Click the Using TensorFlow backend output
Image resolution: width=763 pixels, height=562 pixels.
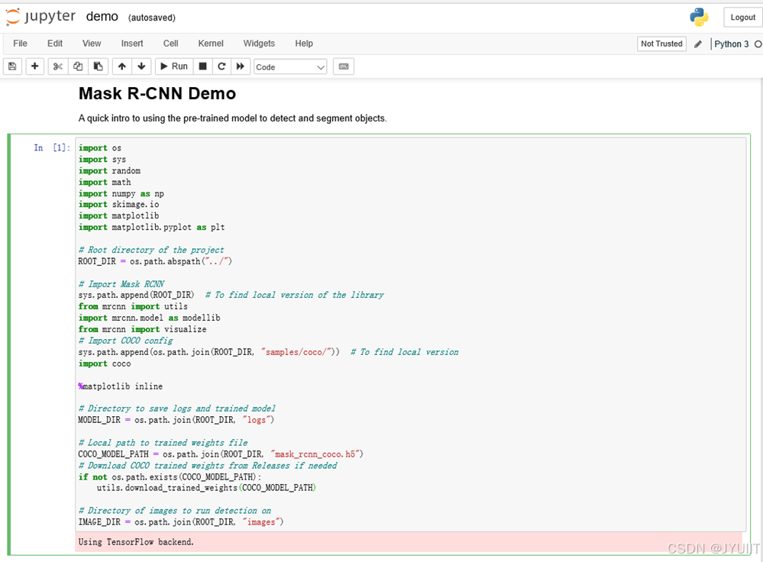click(136, 542)
